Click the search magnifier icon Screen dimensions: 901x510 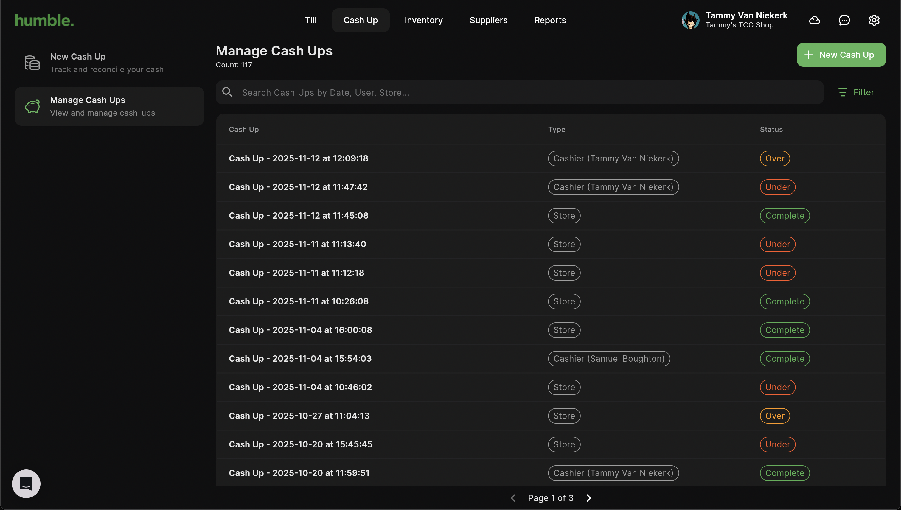click(x=227, y=92)
